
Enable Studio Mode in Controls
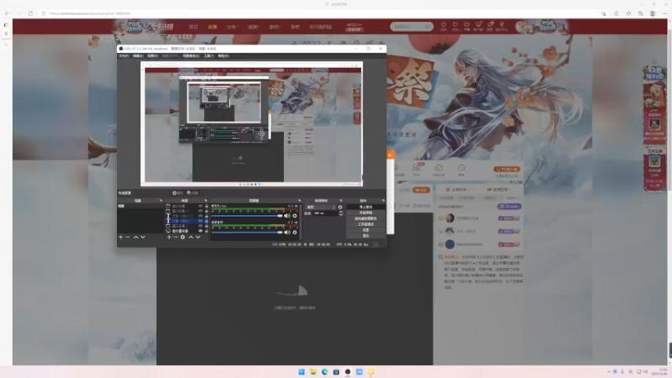pos(365,224)
